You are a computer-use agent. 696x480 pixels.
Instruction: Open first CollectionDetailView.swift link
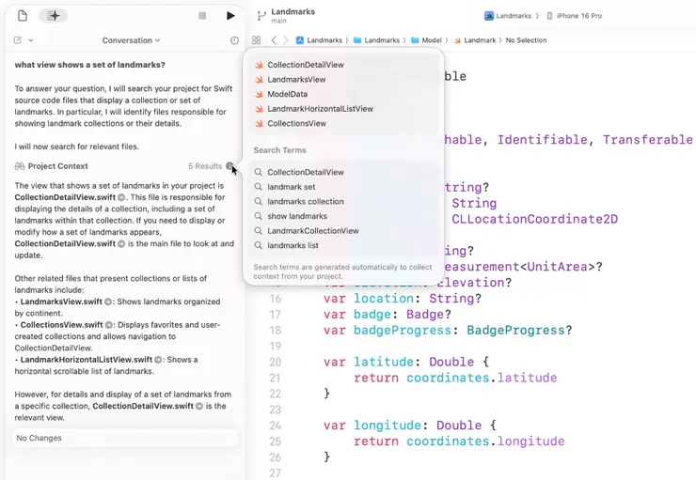[x=65, y=197]
